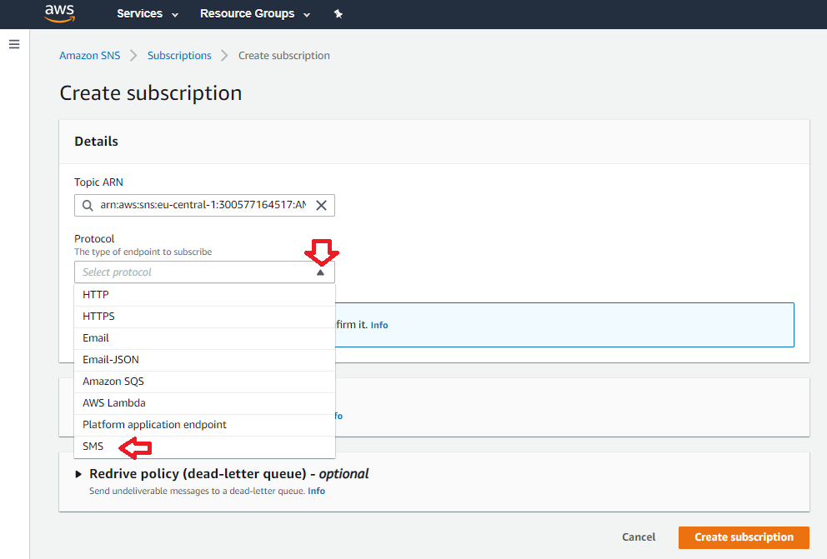827x559 pixels.
Task: Click the AWS logo home icon
Action: coord(59,13)
